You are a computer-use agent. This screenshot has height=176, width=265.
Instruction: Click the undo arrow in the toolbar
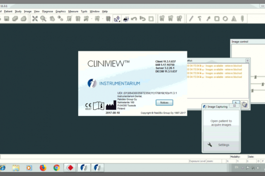[134, 18]
